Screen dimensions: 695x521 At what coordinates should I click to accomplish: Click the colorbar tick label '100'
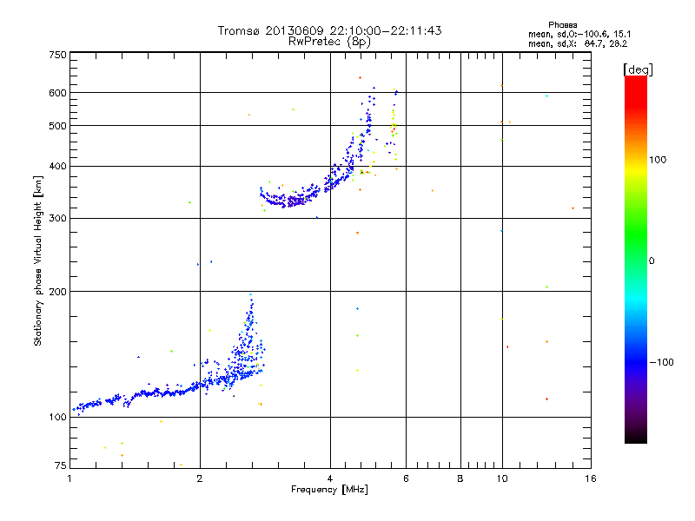click(x=658, y=160)
